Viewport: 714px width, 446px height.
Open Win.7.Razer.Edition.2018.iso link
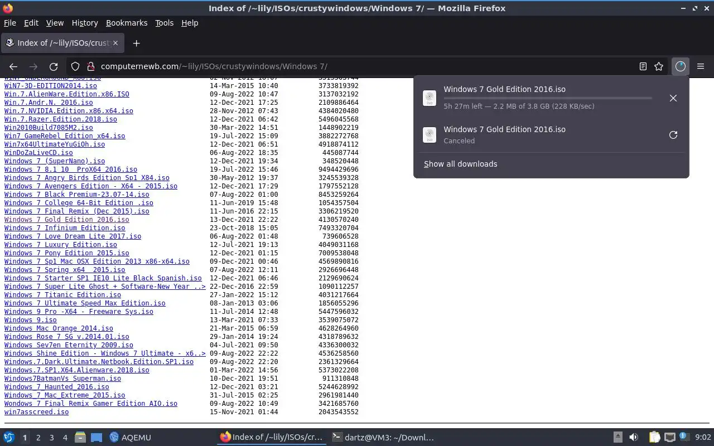click(60, 119)
